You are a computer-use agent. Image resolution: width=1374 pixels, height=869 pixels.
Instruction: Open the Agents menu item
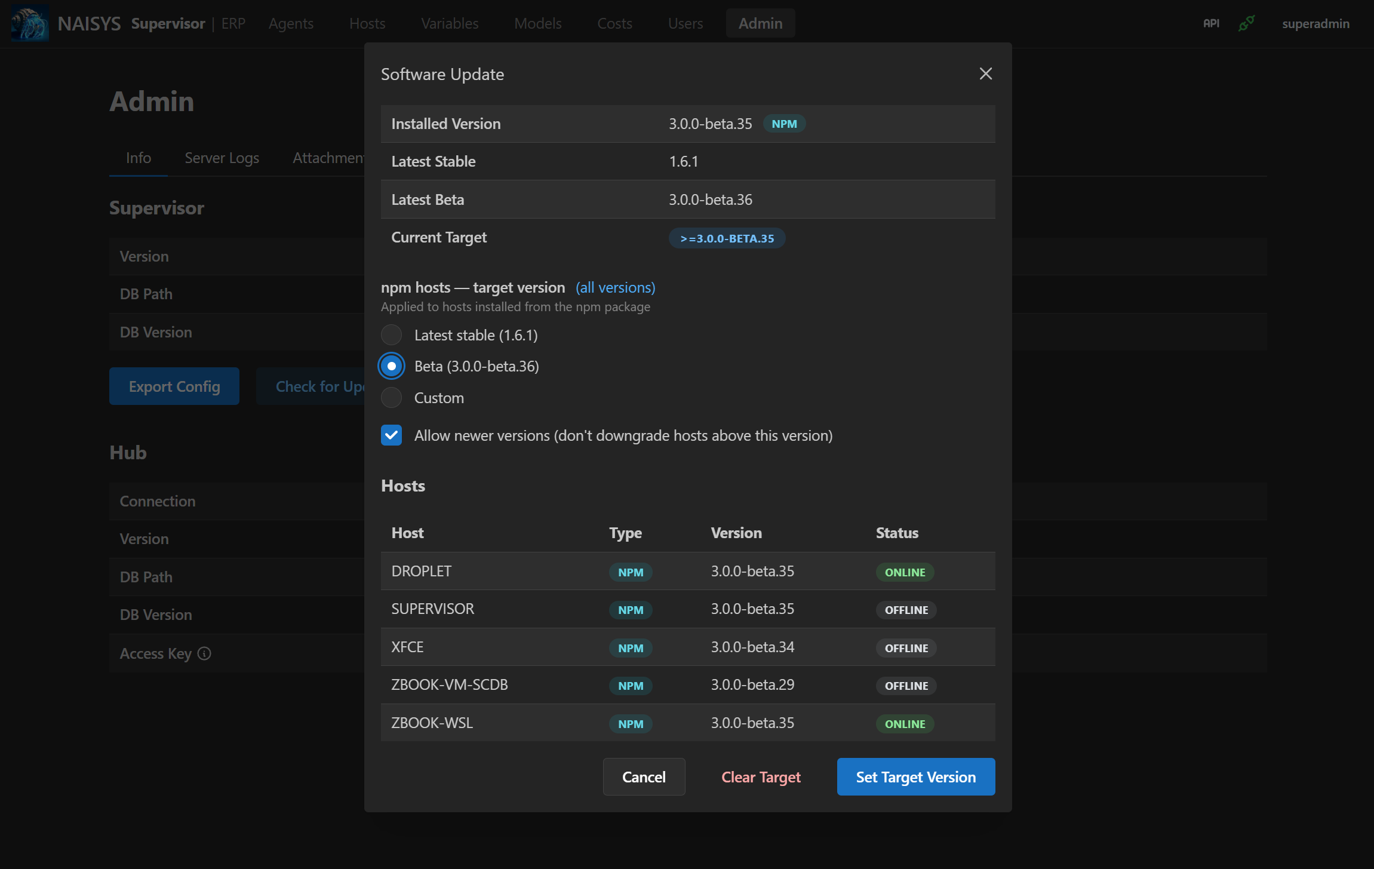click(291, 23)
